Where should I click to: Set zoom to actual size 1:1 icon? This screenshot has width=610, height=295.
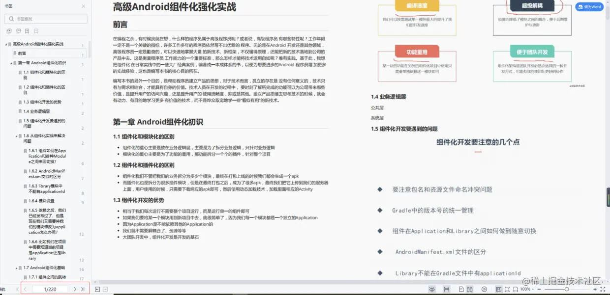[x=498, y=289]
